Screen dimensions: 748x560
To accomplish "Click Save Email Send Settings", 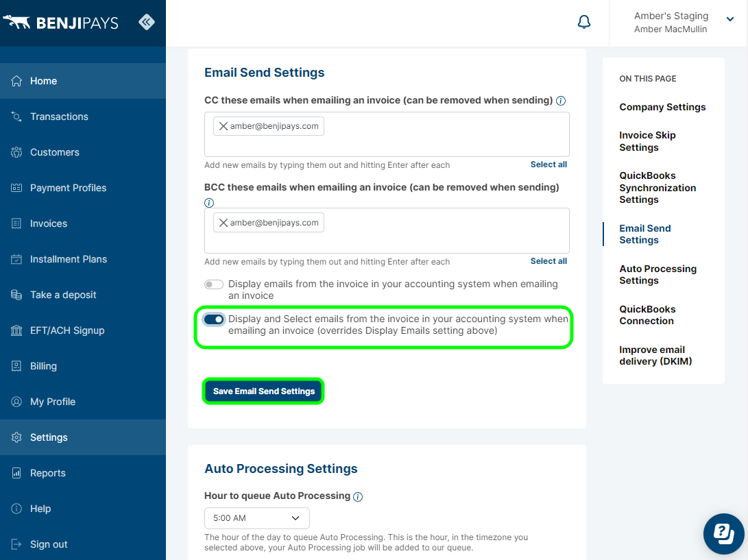I will (264, 391).
